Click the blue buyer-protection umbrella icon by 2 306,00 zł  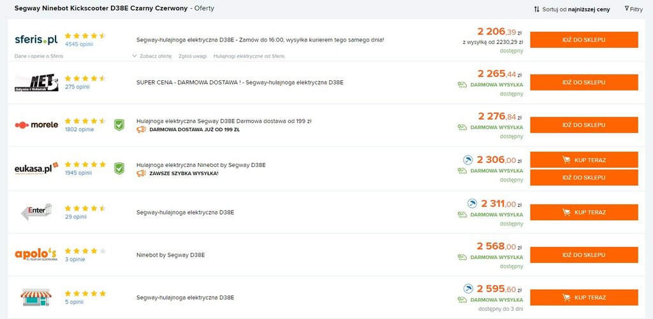467,160
